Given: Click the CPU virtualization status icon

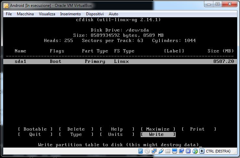Looking at the screenshot, I should [188, 151].
